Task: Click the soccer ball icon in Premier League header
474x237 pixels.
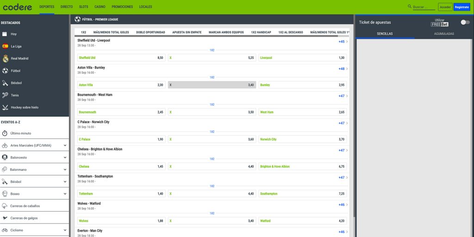Action: click(77, 19)
